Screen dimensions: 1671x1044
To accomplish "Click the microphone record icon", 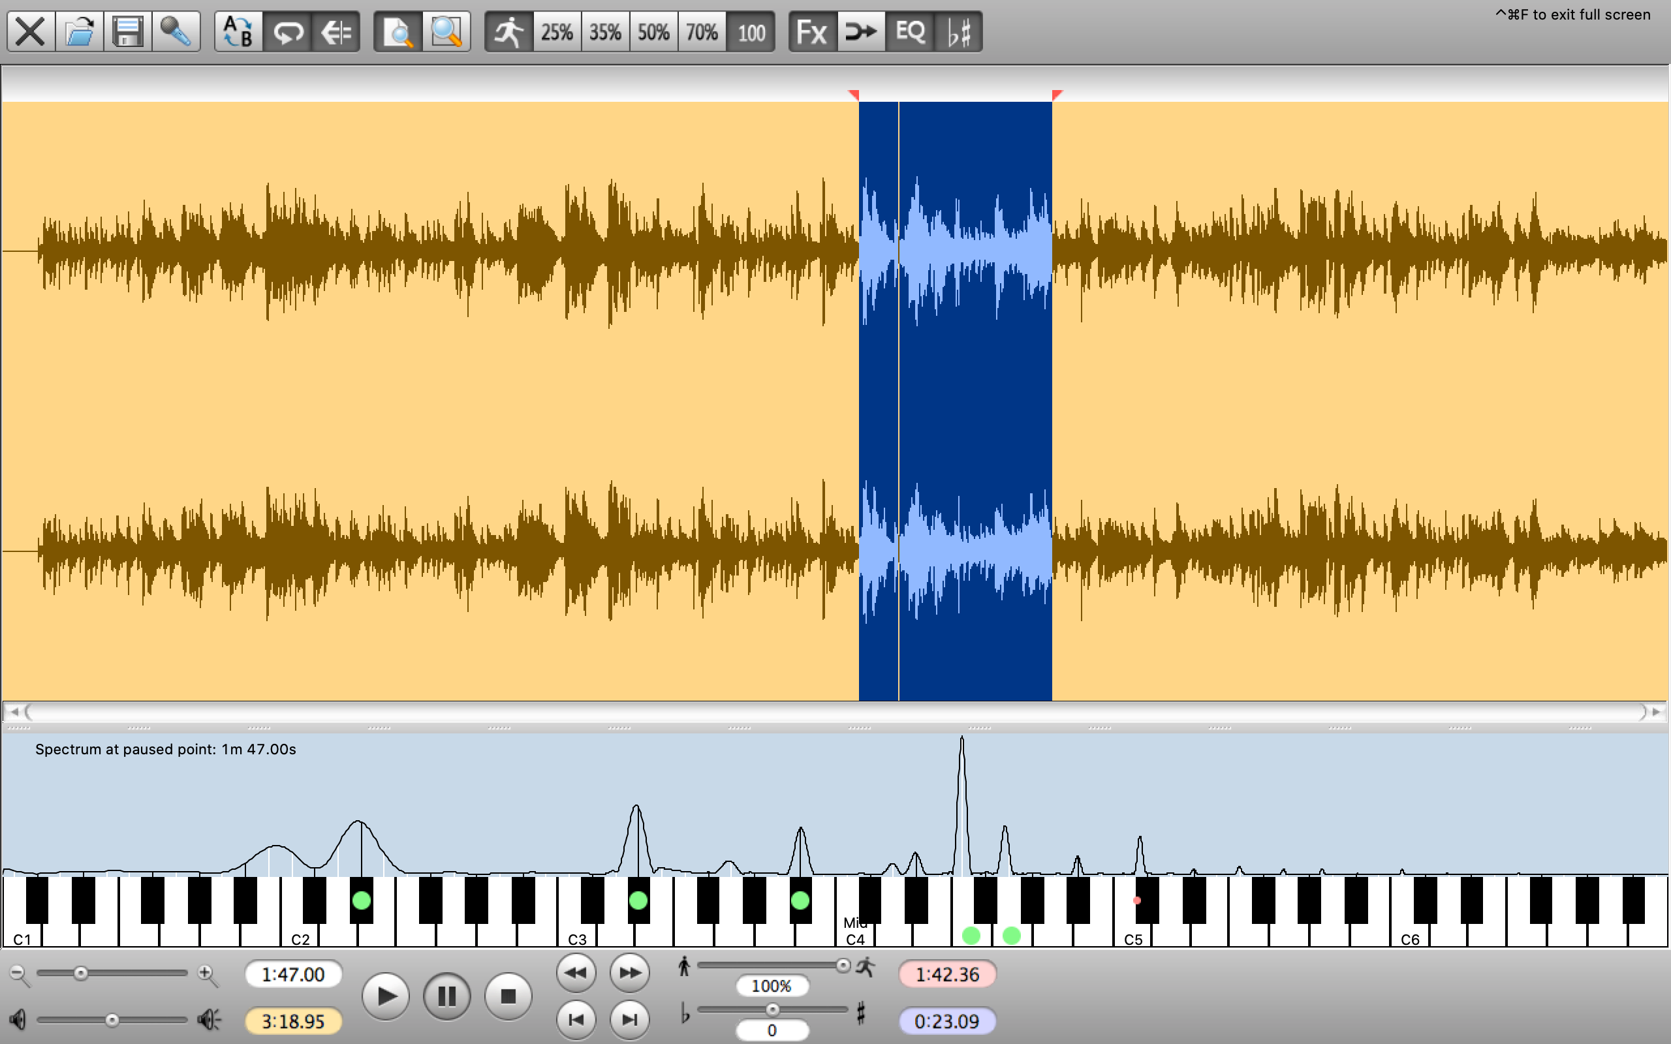I will coord(176,32).
